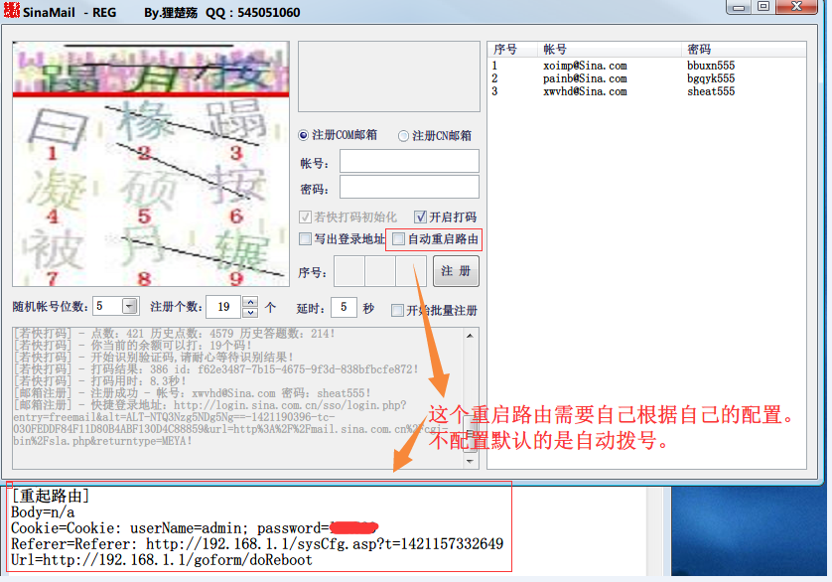Click the password cell bgqyk555

pyautogui.click(x=711, y=78)
